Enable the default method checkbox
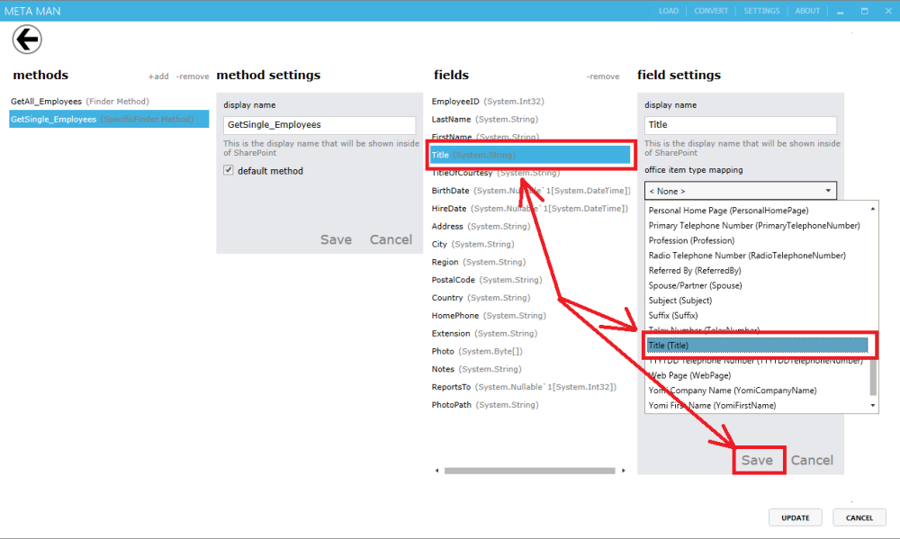This screenshot has width=900, height=539. click(229, 170)
